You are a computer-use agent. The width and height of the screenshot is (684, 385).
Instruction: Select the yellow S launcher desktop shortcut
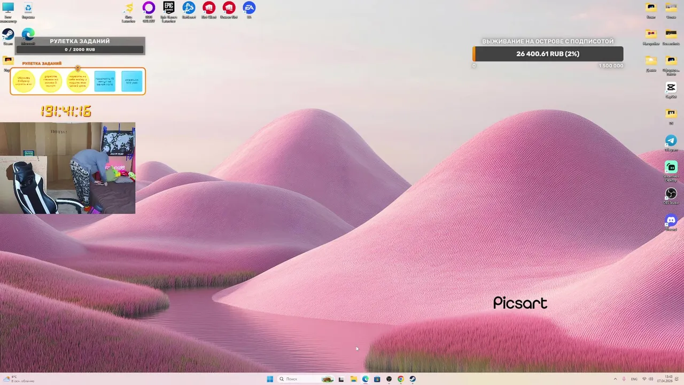pyautogui.click(x=128, y=12)
